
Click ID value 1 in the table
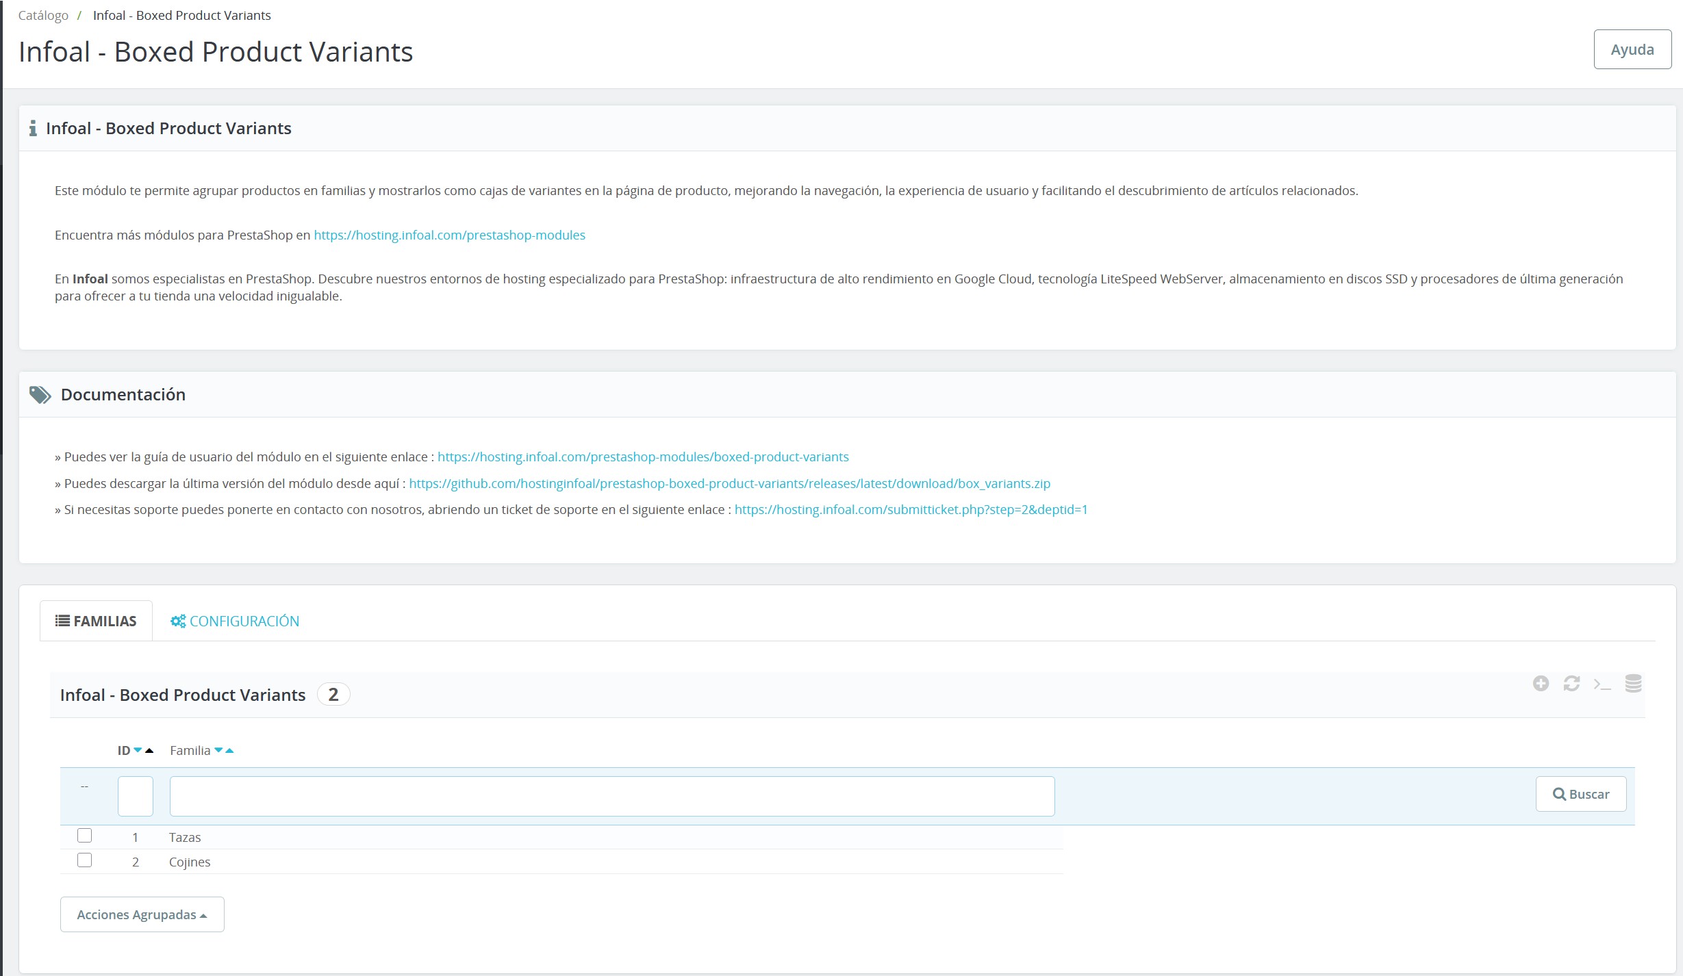pyautogui.click(x=136, y=837)
